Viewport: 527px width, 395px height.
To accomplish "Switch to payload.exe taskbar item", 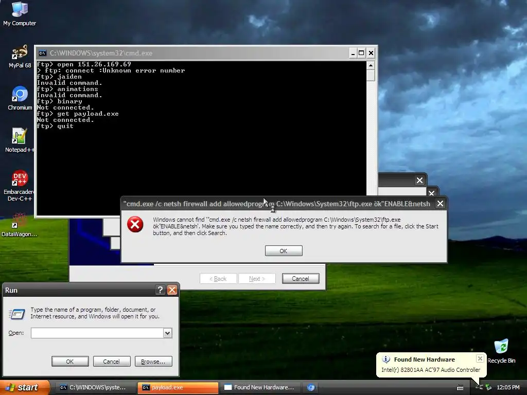I will tap(178, 388).
